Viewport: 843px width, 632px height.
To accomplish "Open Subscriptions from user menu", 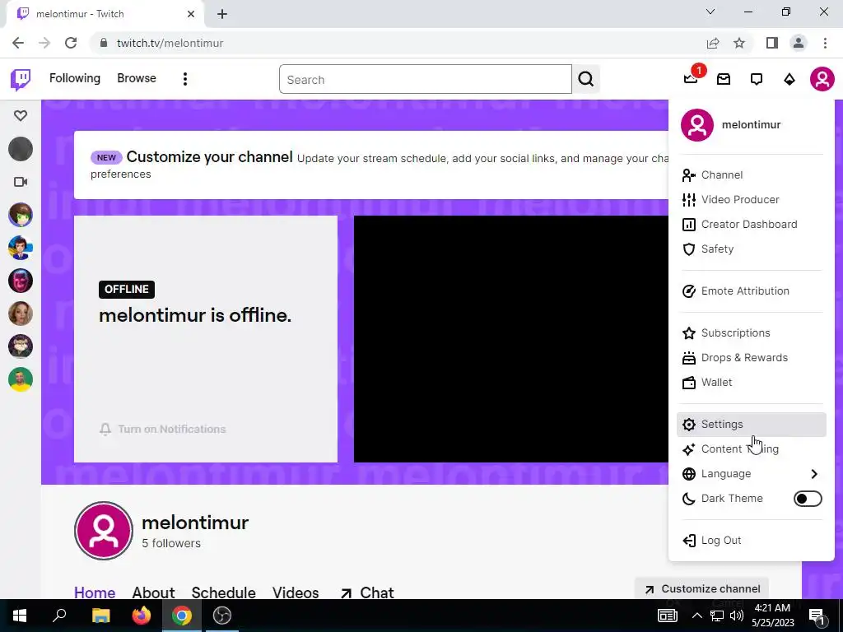I will tap(751, 333).
